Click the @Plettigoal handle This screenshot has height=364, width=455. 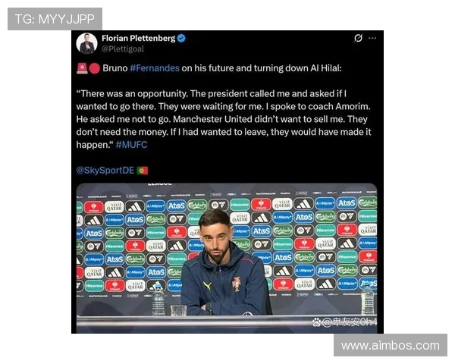(123, 49)
